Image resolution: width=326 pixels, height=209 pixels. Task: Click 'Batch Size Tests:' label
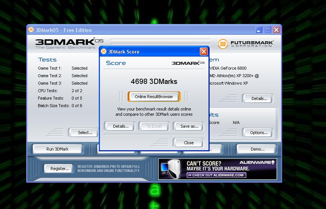[x=54, y=106]
